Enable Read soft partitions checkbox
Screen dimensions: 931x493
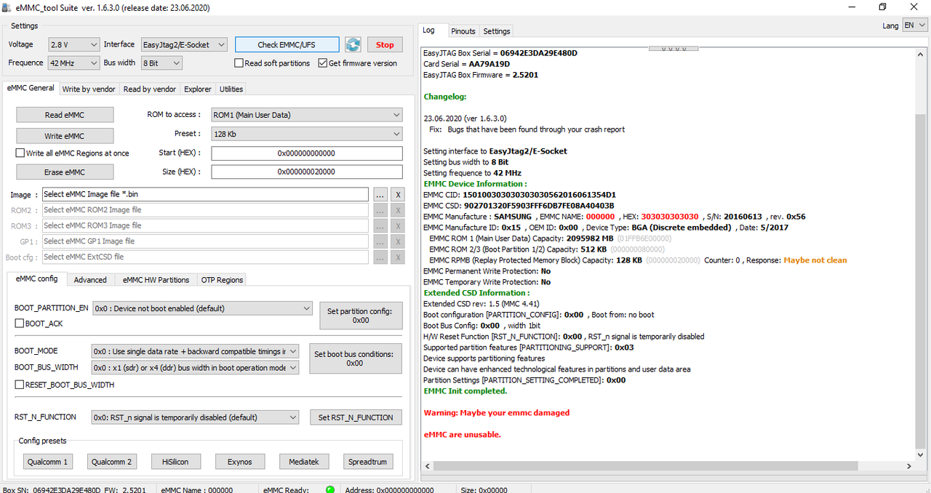(x=239, y=63)
